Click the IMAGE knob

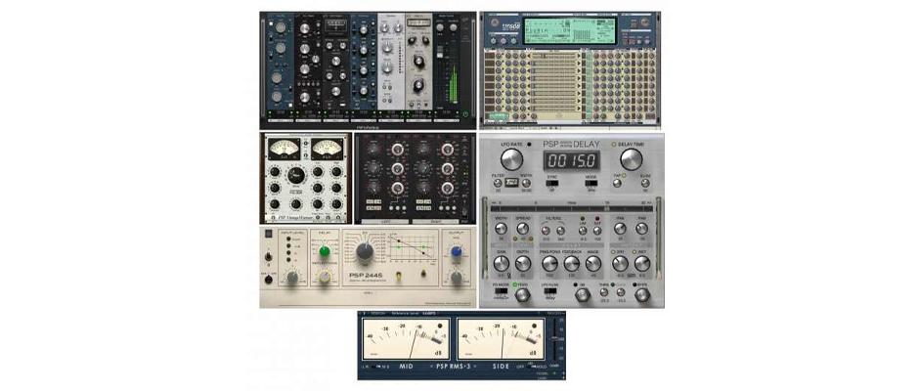[x=593, y=264]
